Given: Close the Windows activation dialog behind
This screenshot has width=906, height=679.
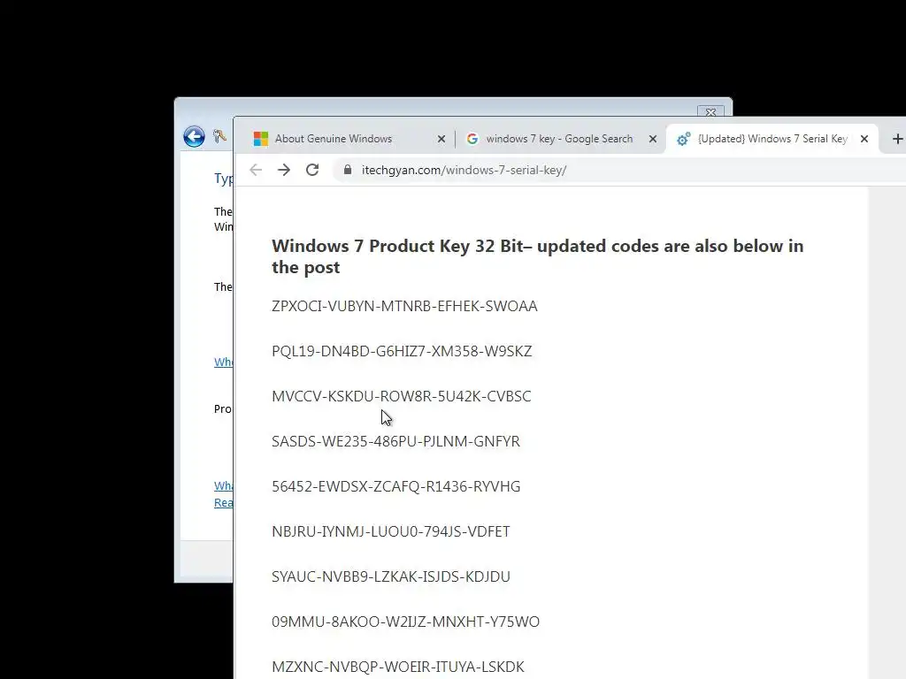Looking at the screenshot, I should click(710, 112).
